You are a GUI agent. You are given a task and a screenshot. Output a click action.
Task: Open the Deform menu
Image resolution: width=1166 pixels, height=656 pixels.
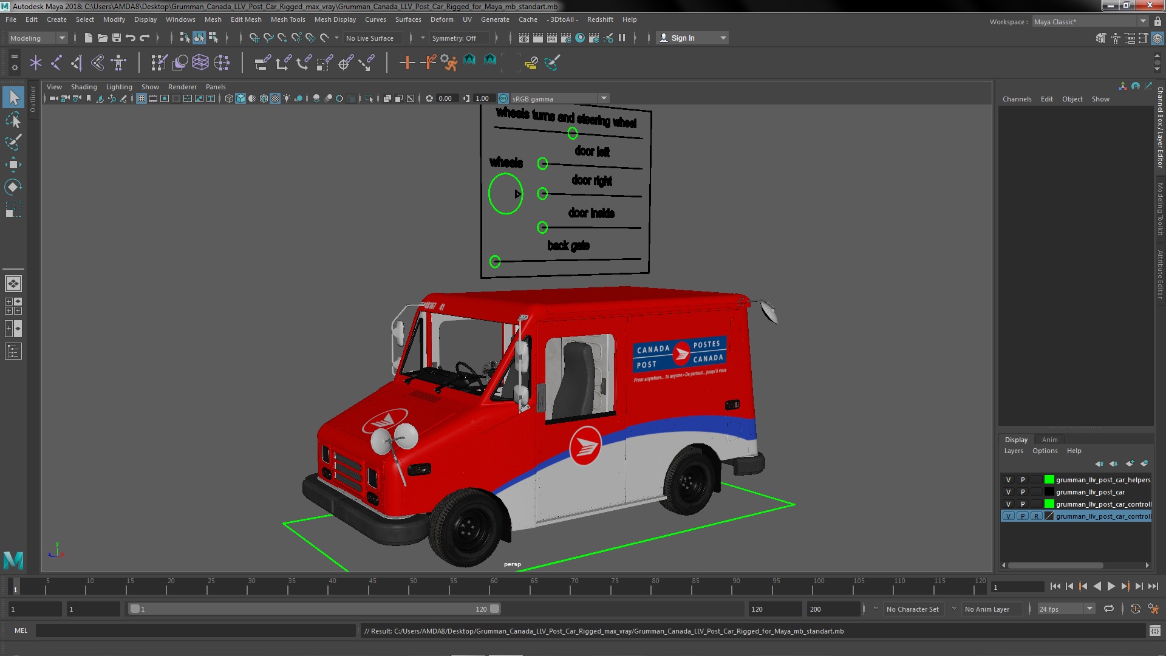442,19
